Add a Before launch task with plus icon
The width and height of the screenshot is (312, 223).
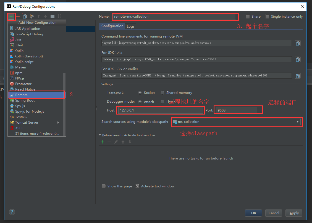click(x=102, y=142)
